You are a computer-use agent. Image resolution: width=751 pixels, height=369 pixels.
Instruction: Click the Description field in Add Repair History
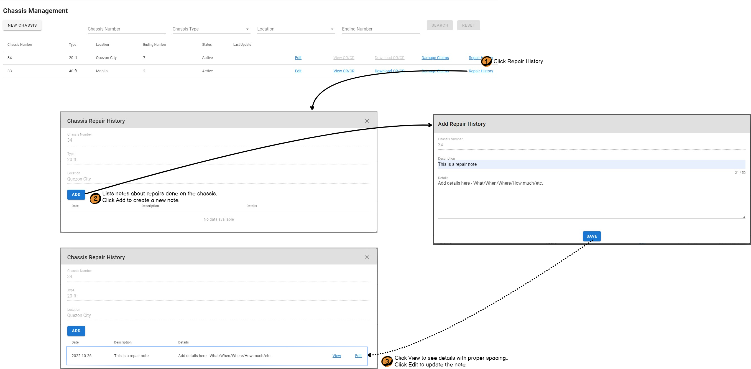tap(591, 164)
